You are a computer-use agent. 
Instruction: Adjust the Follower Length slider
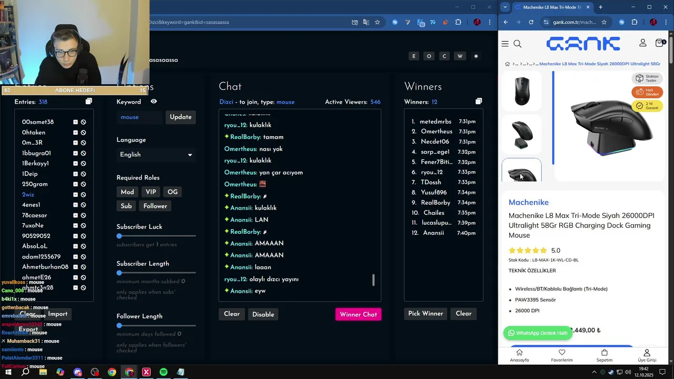click(x=156, y=325)
